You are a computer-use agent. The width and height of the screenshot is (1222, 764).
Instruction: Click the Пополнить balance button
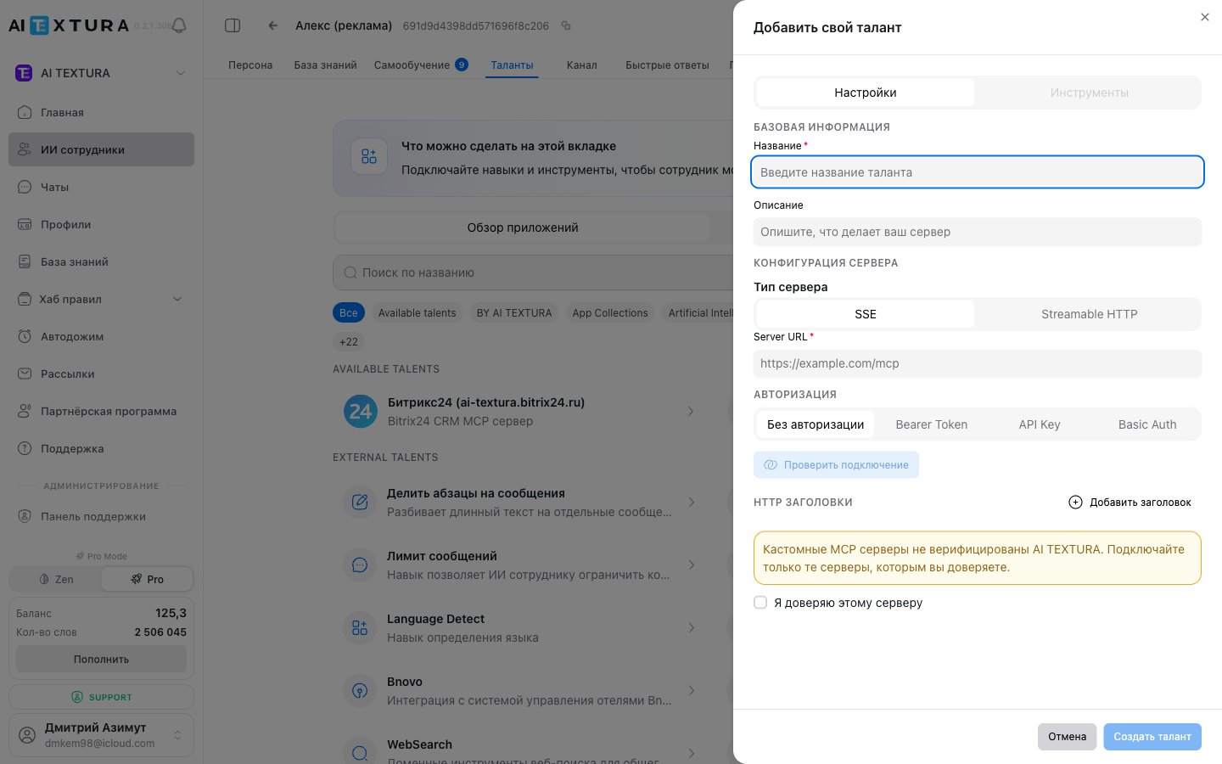pos(101,660)
